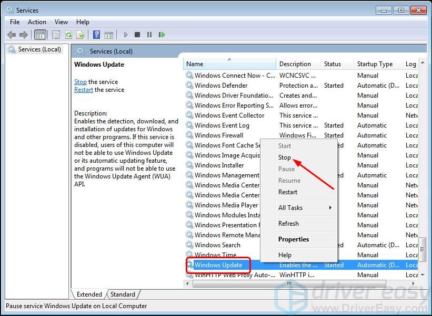
Task: Select the Windows Connect Now service row
Action: point(302,75)
